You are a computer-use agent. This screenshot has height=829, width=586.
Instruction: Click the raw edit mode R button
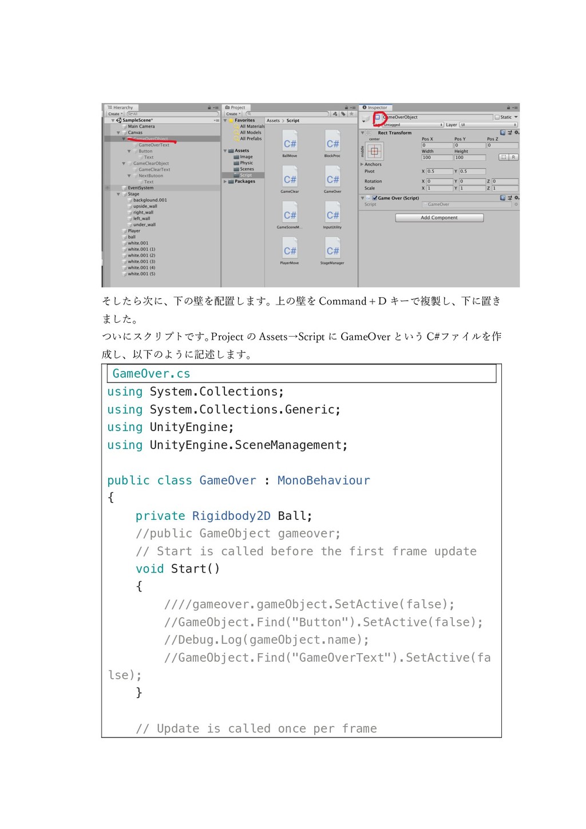click(x=513, y=157)
